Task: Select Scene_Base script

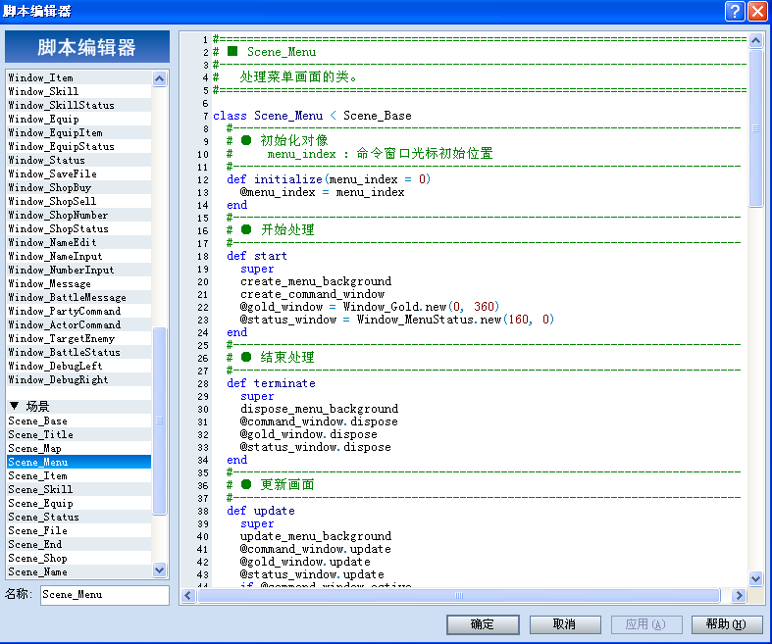Action: click(78, 421)
